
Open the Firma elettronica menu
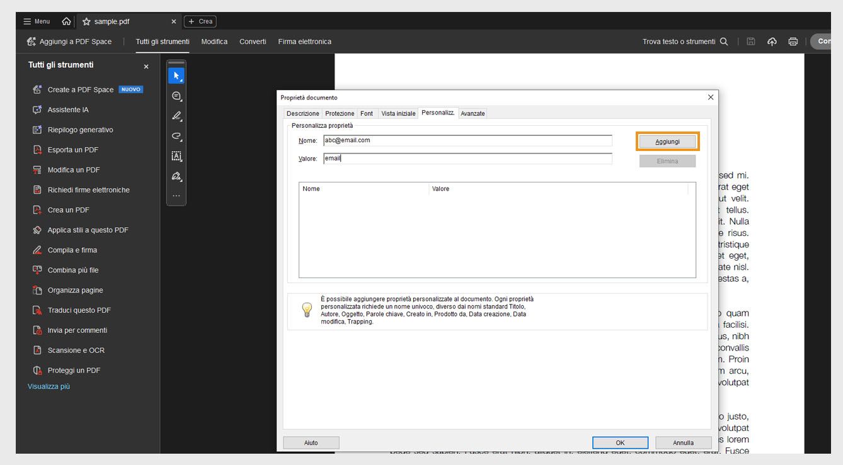(304, 42)
